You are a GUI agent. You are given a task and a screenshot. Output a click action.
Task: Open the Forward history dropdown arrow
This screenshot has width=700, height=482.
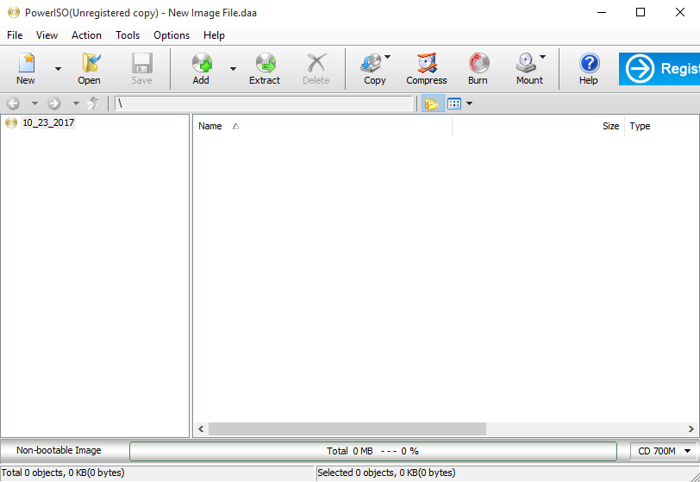click(77, 103)
